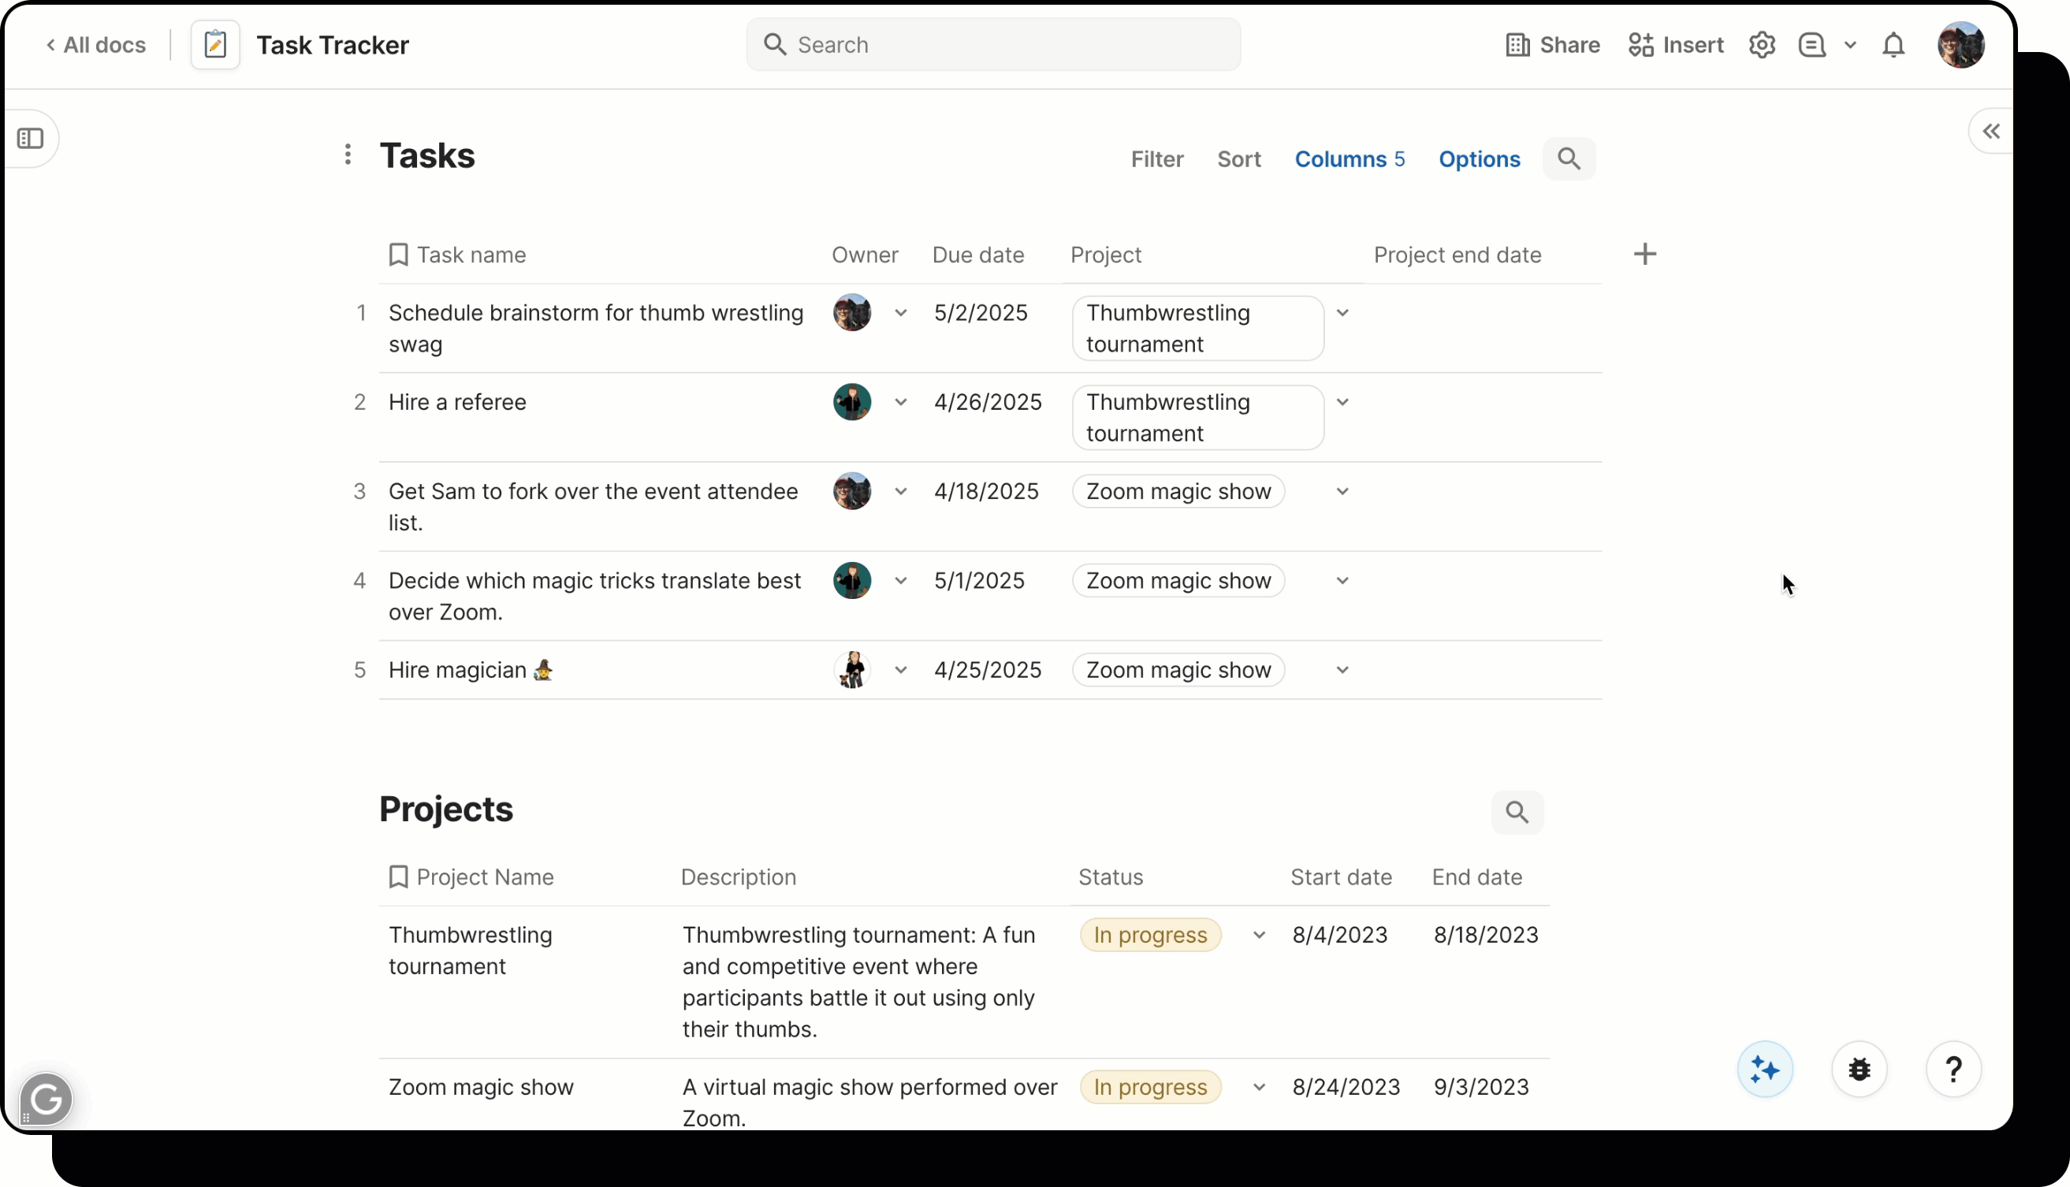Open the AI sparkle assistant
The height and width of the screenshot is (1187, 2070).
pos(1764,1070)
